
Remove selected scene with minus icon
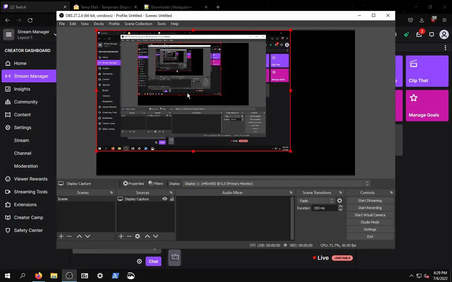coord(69,236)
